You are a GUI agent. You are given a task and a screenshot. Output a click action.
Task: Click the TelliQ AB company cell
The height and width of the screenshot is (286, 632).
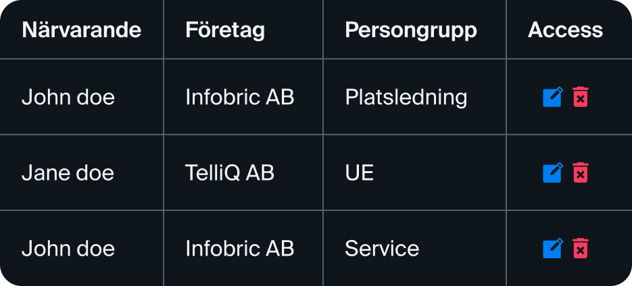[230, 173]
